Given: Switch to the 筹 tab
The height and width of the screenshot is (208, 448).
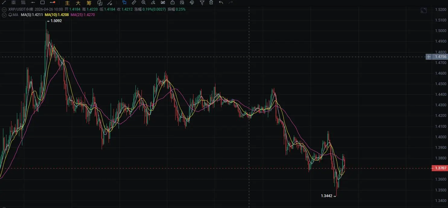Looking at the screenshot, I should click(x=89, y=3).
